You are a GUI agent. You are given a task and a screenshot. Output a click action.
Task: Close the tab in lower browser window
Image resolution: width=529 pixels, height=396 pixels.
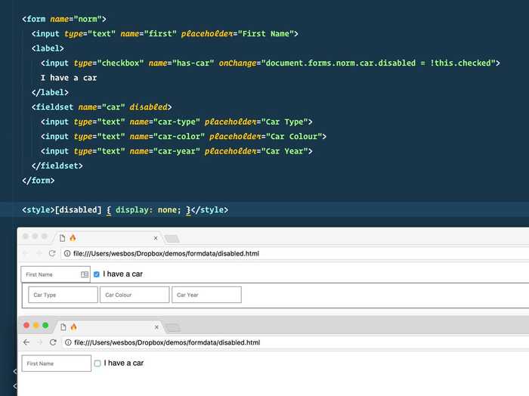(156, 327)
